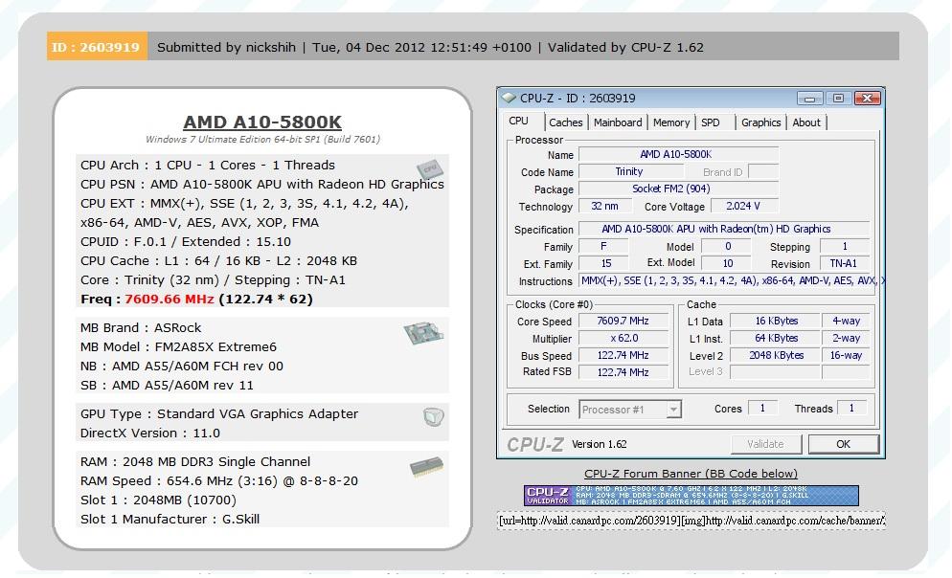Click the GPU Type Standard VGA line
Image resolution: width=952 pixels, height=578 pixels.
click(x=219, y=413)
